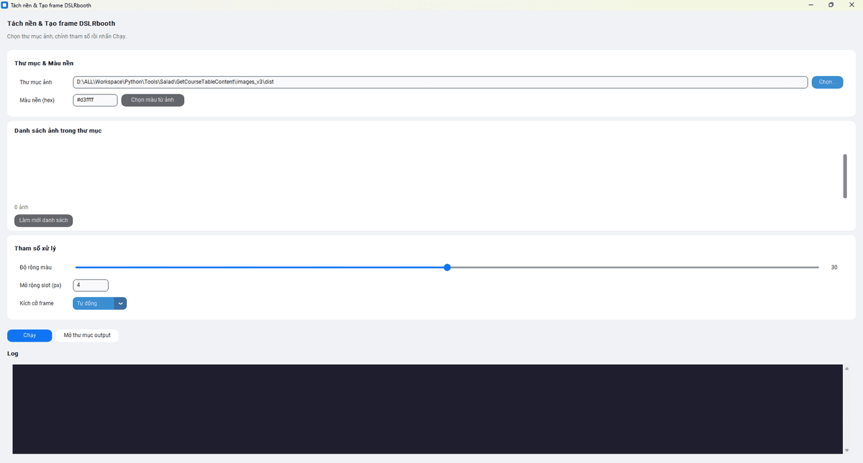Click the slider value 30
Image resolution: width=863 pixels, height=463 pixels.
(x=834, y=268)
